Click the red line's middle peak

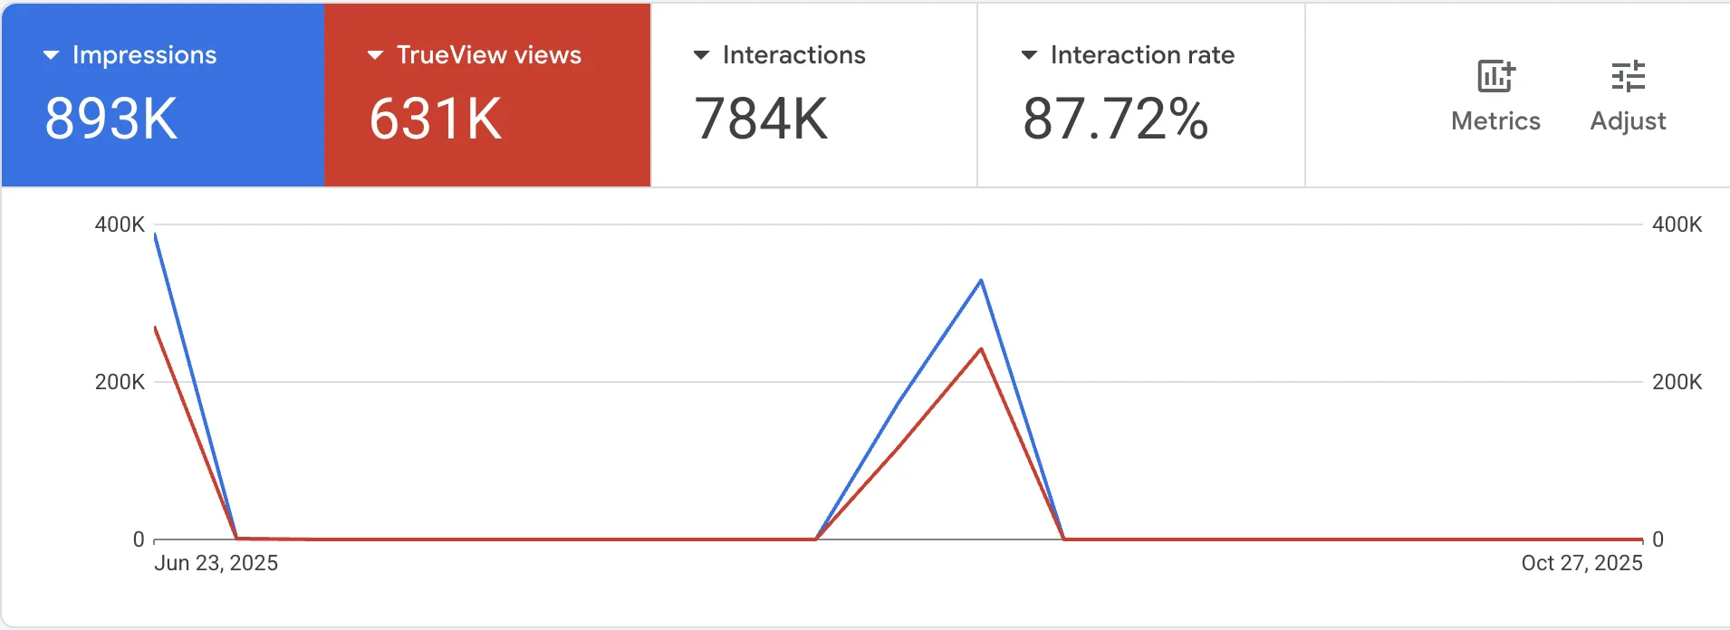point(981,349)
